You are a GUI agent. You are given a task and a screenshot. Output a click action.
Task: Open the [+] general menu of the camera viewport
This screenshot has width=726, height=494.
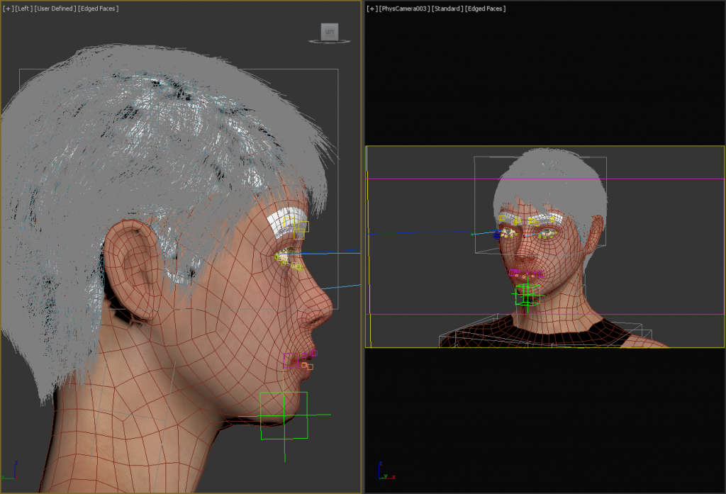371,8
